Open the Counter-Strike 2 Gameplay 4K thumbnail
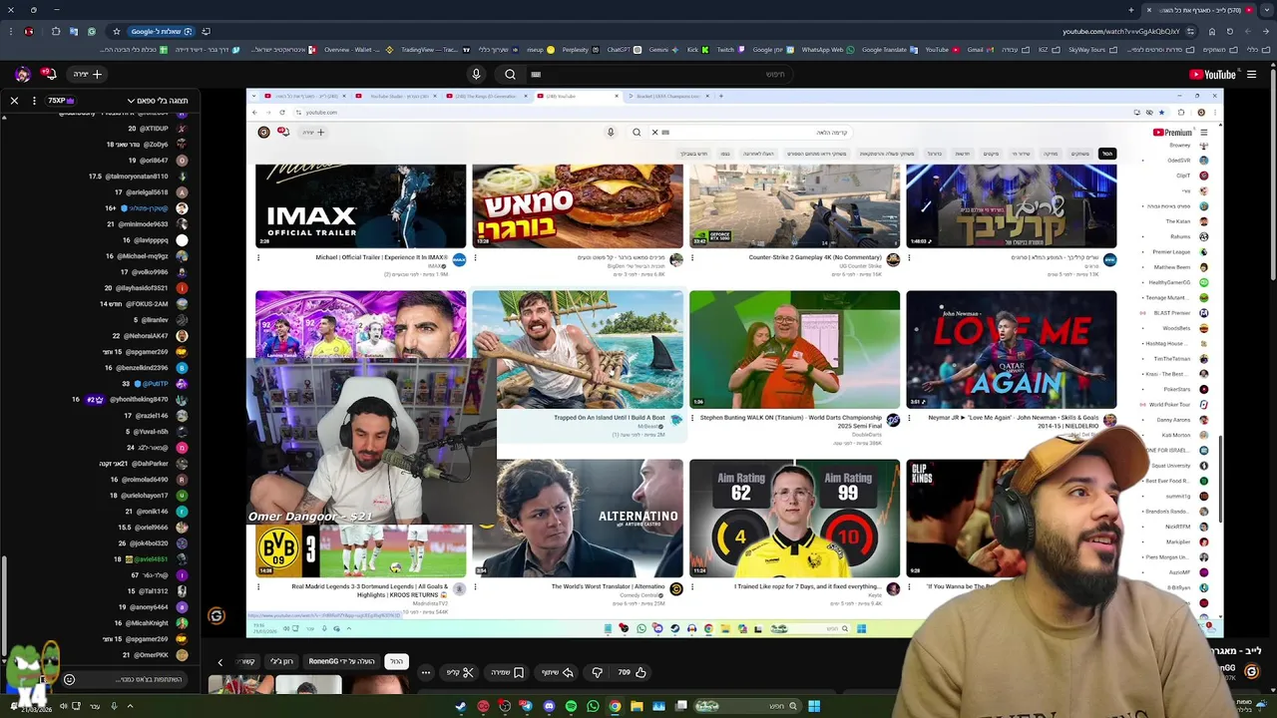 (x=794, y=206)
